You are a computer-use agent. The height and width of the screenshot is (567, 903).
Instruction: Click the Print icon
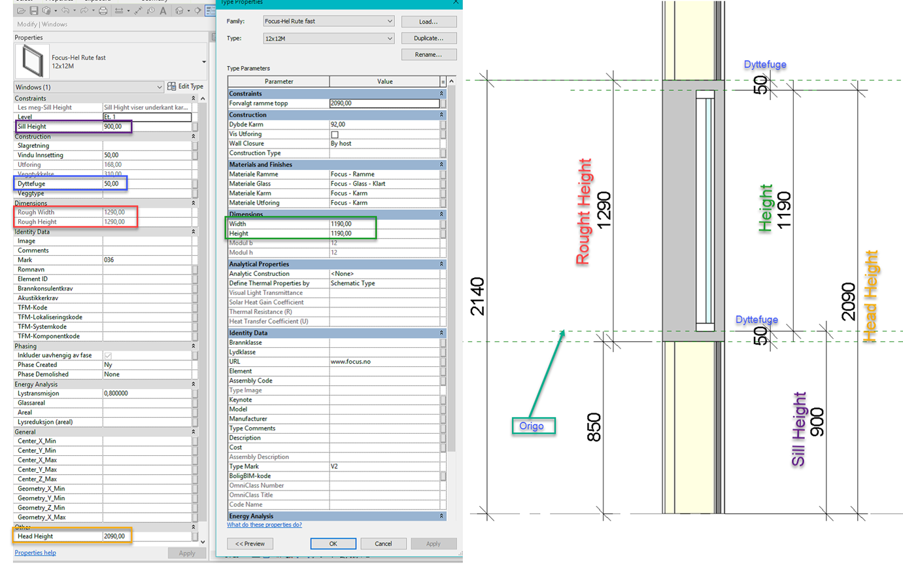click(x=103, y=10)
